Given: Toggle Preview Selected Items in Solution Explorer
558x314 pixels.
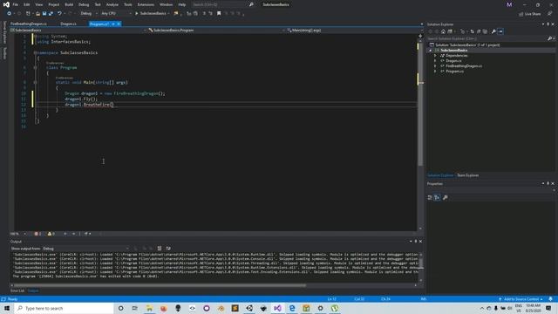Looking at the screenshot, I should pyautogui.click(x=500, y=31).
